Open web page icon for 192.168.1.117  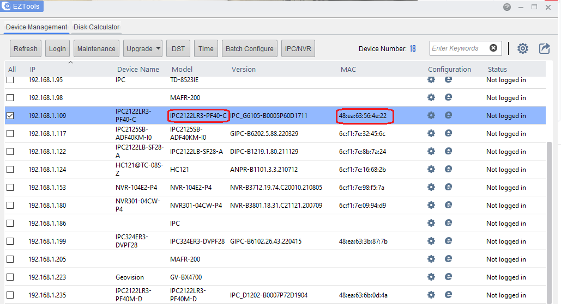point(448,133)
